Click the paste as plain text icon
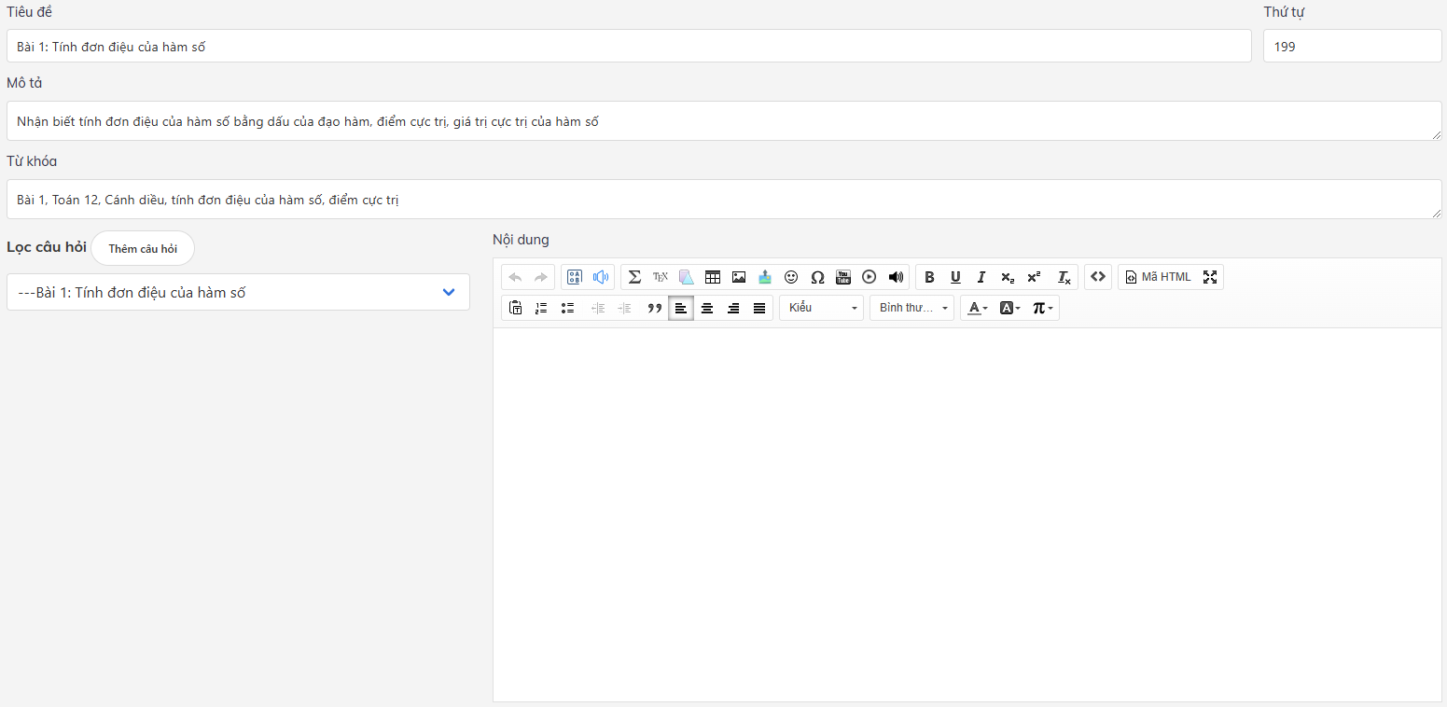Viewport: 1447px width, 707px height. (x=515, y=308)
